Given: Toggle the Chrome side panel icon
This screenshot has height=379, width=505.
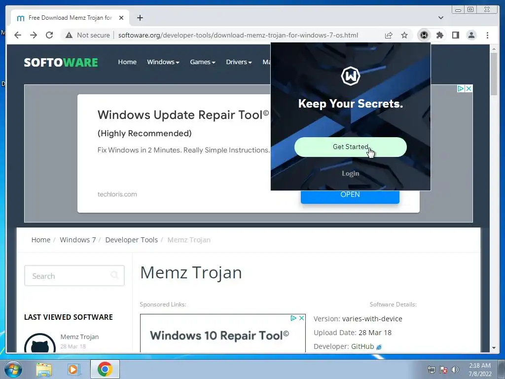Looking at the screenshot, I should [x=456, y=35].
